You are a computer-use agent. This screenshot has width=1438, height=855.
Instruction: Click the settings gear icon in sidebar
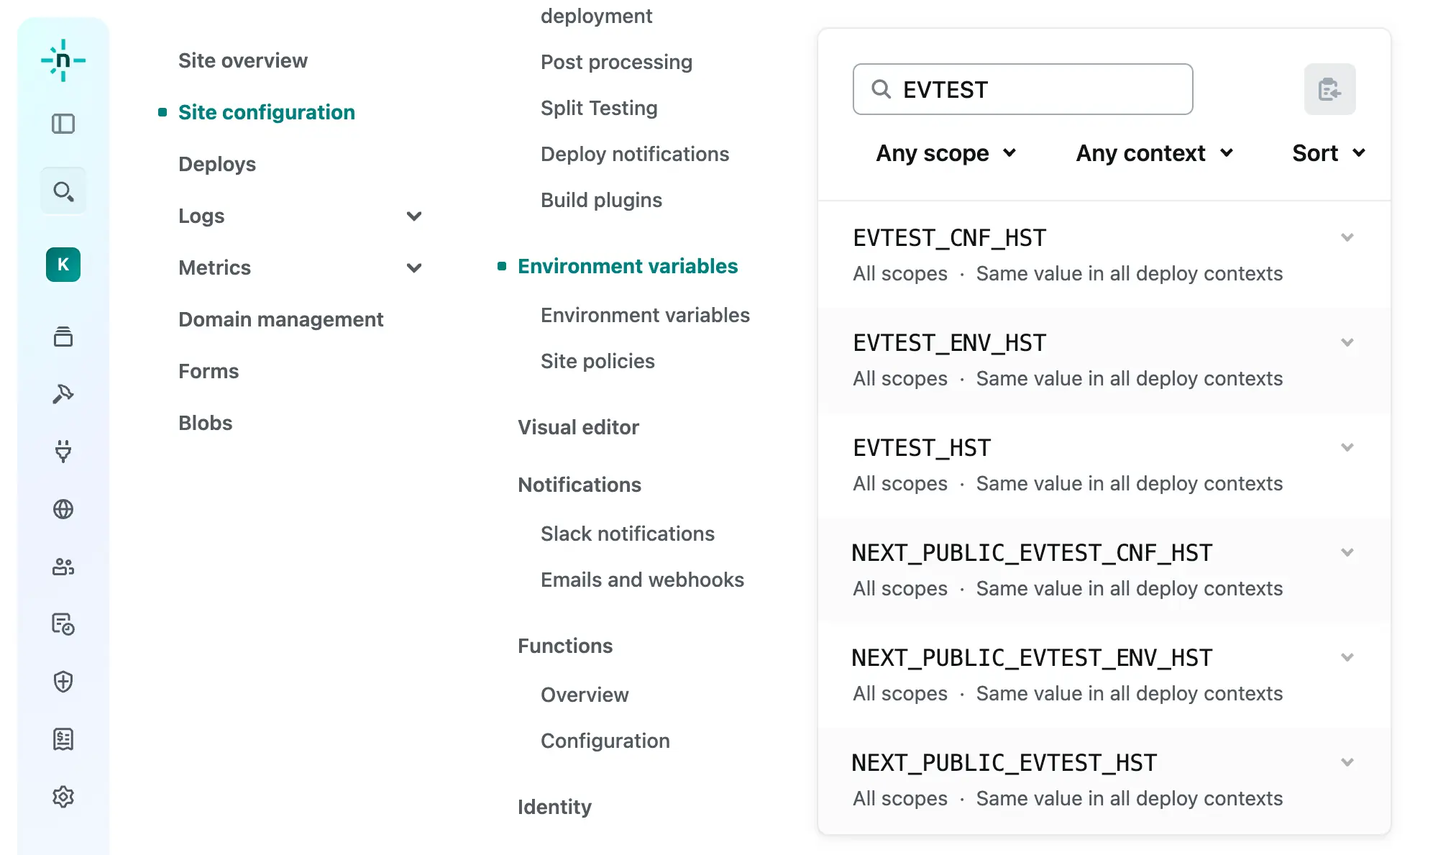(x=63, y=797)
